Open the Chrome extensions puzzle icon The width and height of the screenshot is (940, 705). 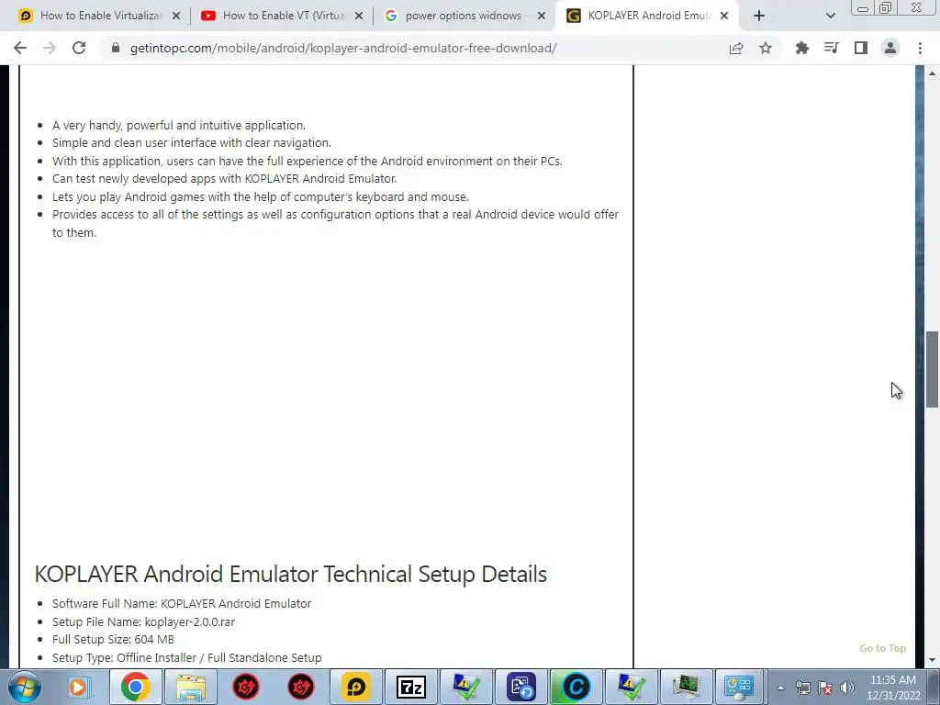[x=802, y=48]
